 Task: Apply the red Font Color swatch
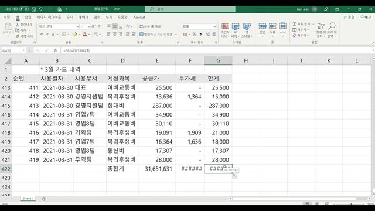pyautogui.click(x=84, y=35)
